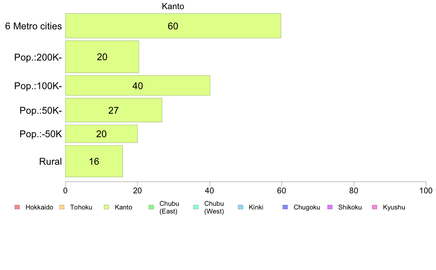Click the Kanto chart title
Screen dimensions: 436x270
pyautogui.click(x=173, y=6)
